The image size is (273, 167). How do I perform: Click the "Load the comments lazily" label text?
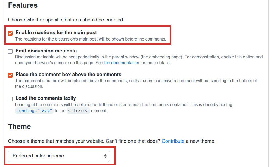click(x=46, y=98)
